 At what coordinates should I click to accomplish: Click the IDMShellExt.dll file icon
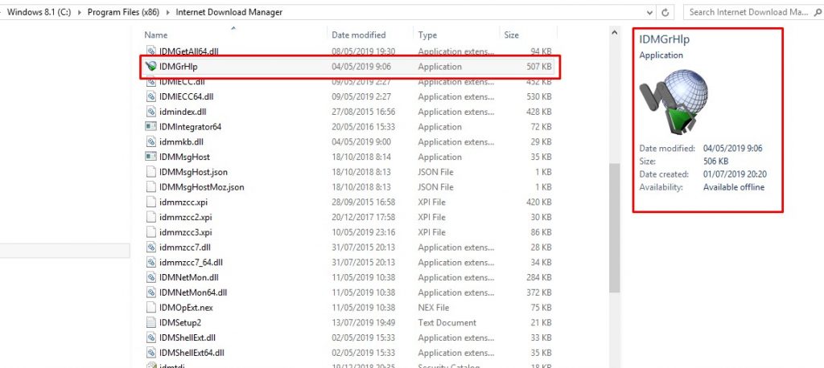pyautogui.click(x=151, y=337)
